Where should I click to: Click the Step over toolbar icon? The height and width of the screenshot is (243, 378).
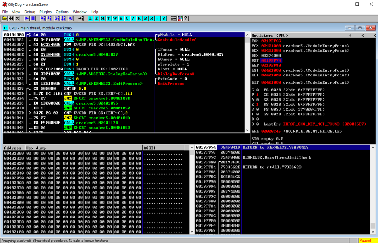49,18
